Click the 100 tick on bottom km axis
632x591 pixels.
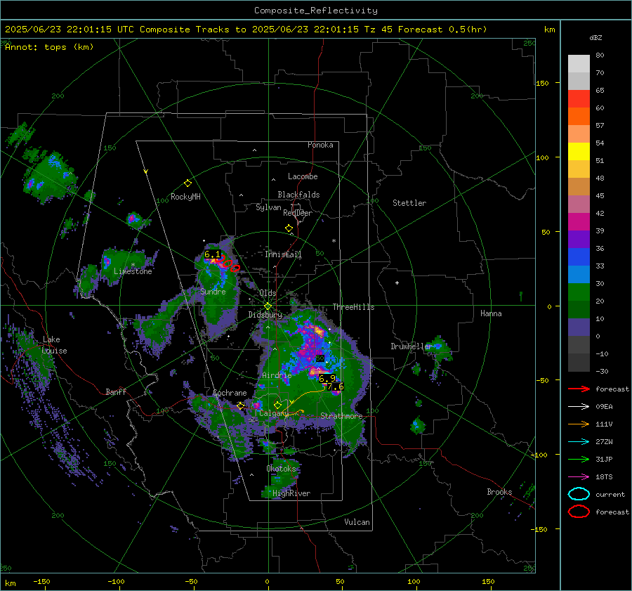click(414, 581)
